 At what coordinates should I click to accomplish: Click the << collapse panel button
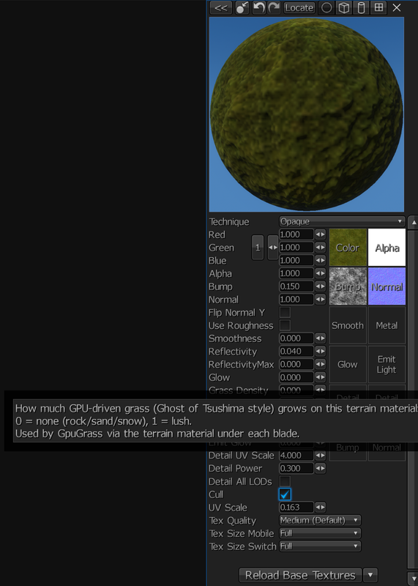coord(221,8)
